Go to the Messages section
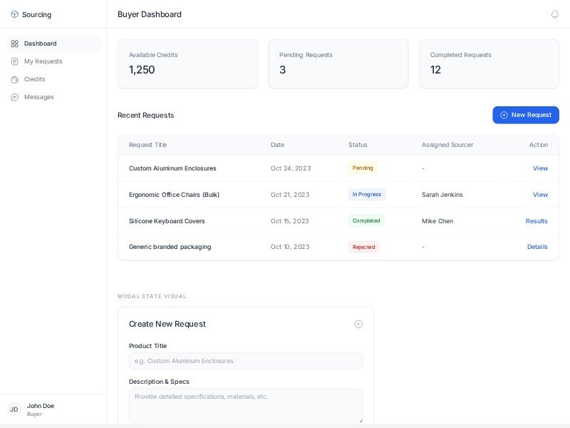This screenshot has width=570, height=428. click(x=39, y=97)
